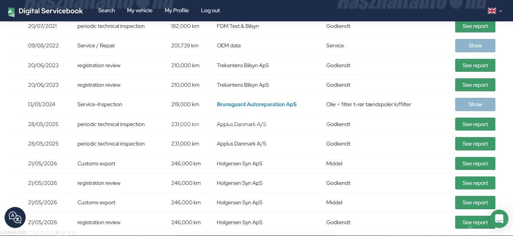See report for first Holgersen Customs export row
This screenshot has width=513, height=236.
(x=475, y=163)
